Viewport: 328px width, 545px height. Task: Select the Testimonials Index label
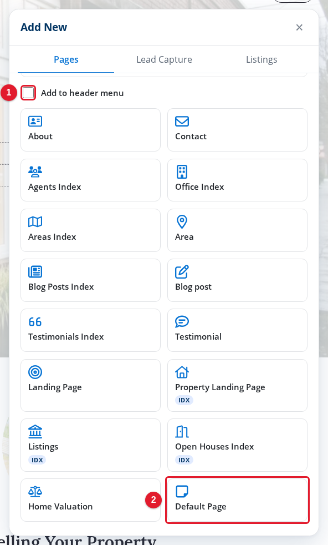[x=66, y=336]
